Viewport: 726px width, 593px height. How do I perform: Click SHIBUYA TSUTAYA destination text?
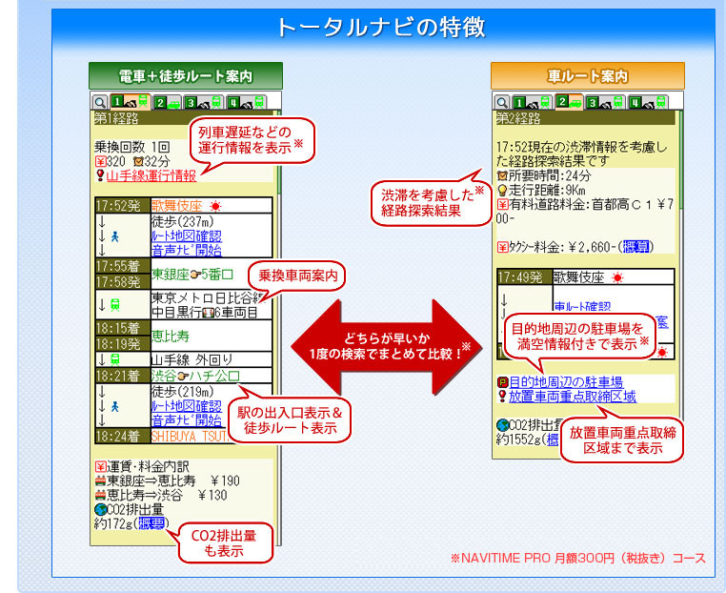tap(190, 437)
